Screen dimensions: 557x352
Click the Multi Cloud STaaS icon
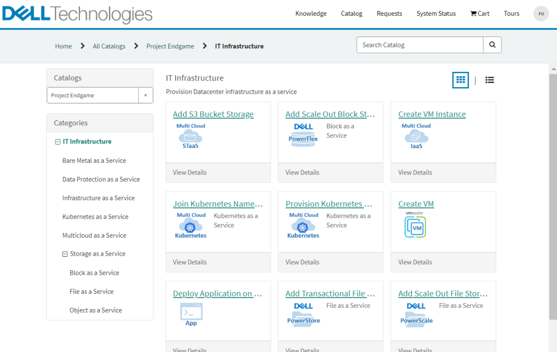191,136
